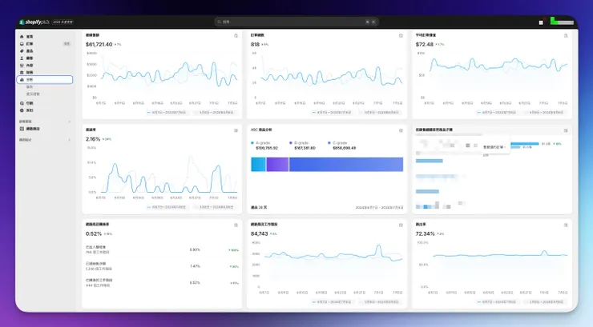Click the $61,721.40 total sales value

[x=99, y=44]
